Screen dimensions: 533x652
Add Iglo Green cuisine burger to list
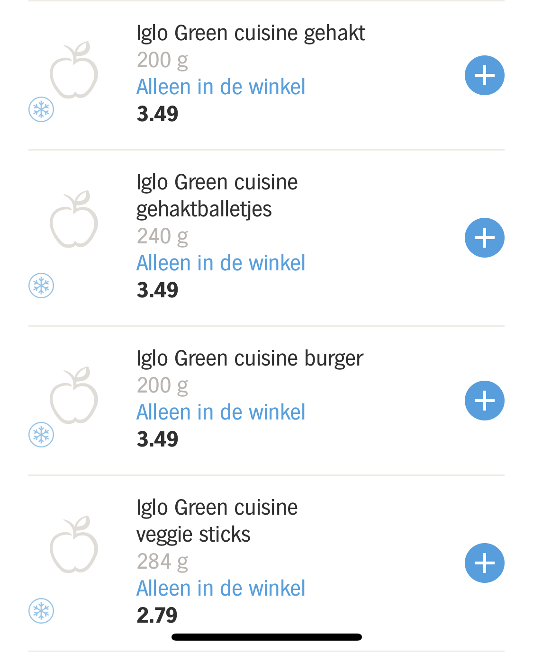click(x=484, y=401)
